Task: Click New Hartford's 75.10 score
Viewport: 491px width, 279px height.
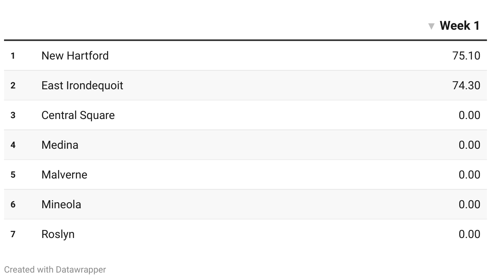Action: tap(466, 55)
